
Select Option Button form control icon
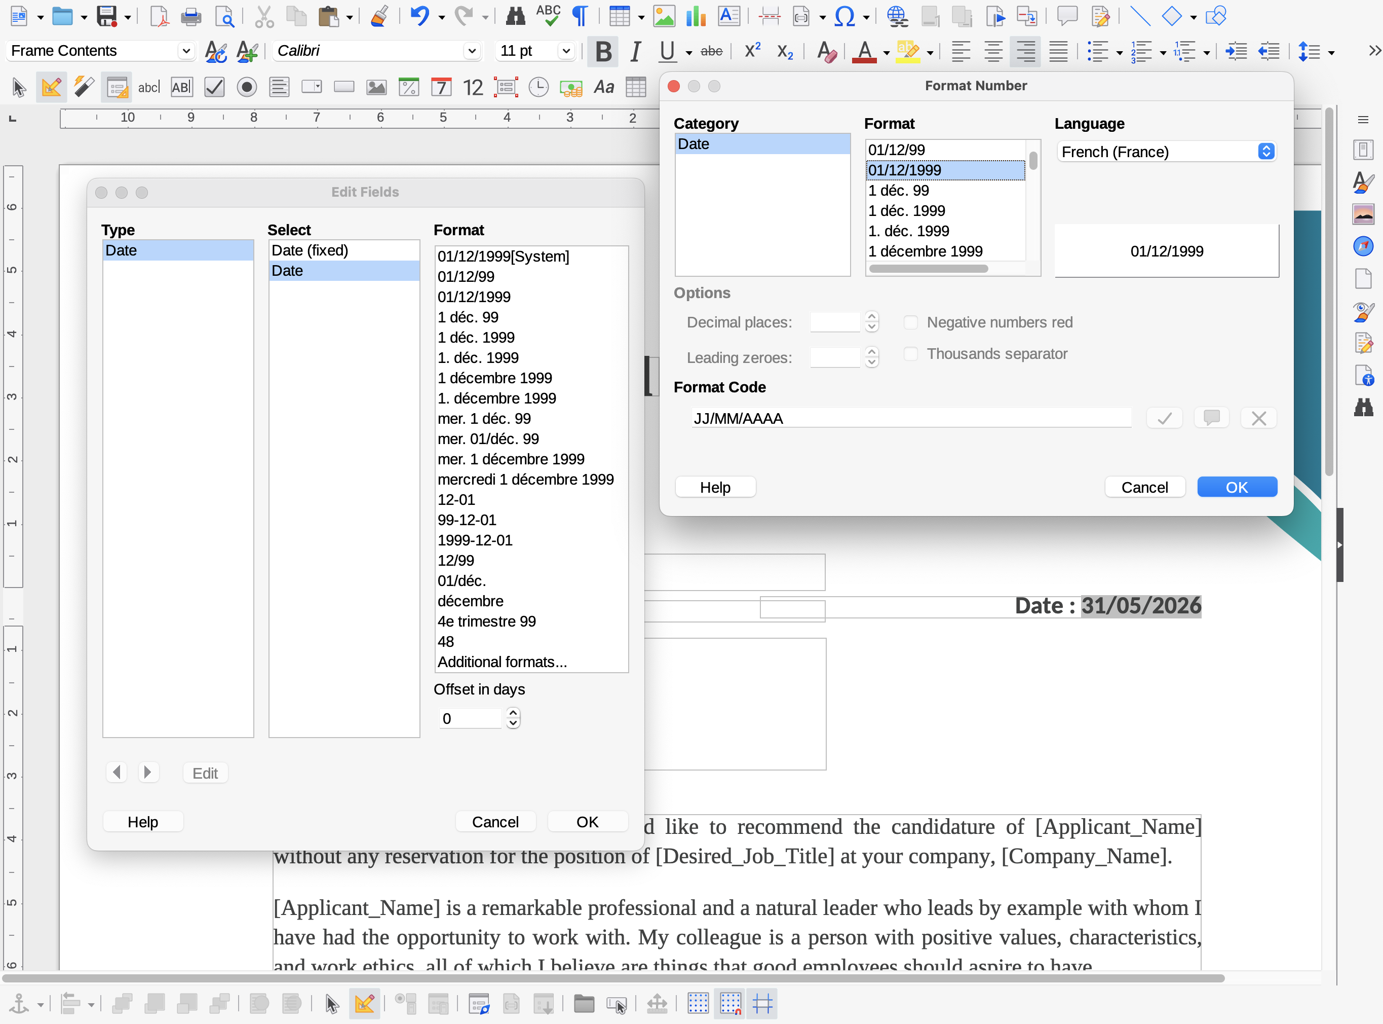247,87
